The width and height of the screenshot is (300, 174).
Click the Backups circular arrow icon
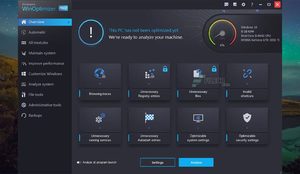pyautogui.click(x=24, y=115)
